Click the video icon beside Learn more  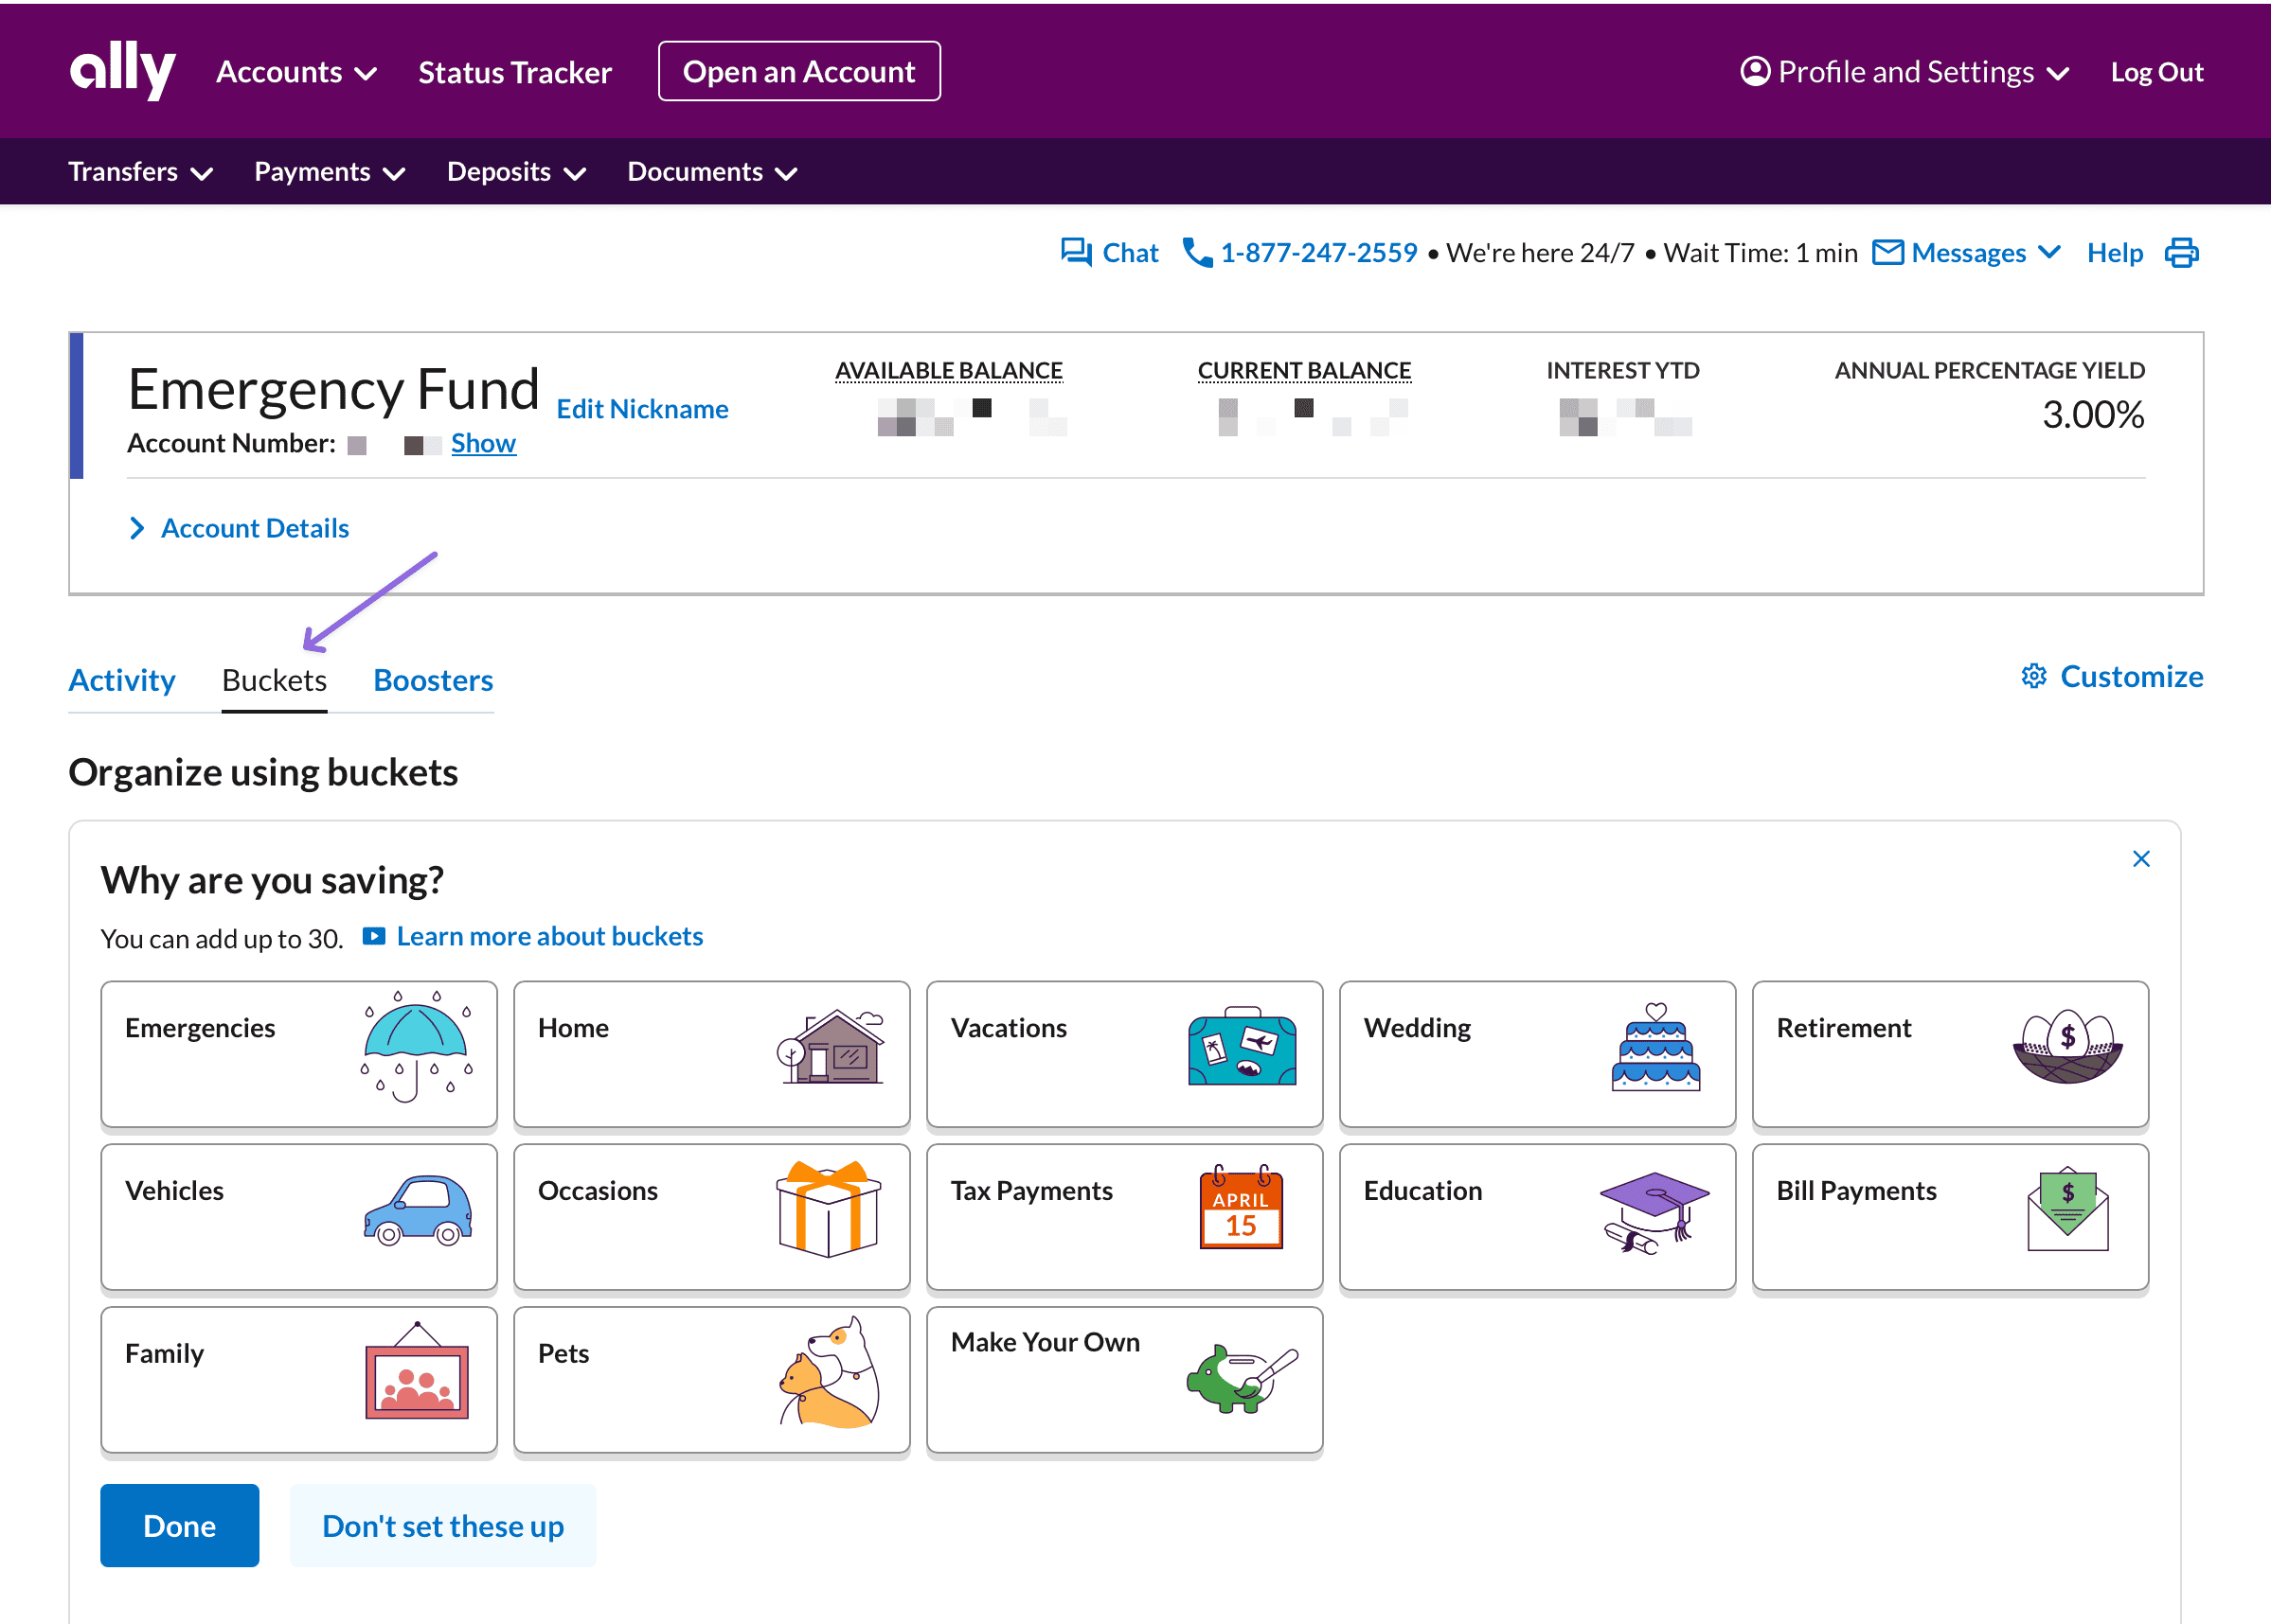[374, 936]
